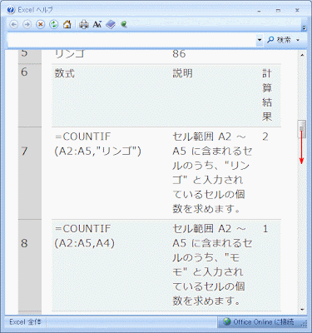Open toolbar options overflow arrow

305,27
